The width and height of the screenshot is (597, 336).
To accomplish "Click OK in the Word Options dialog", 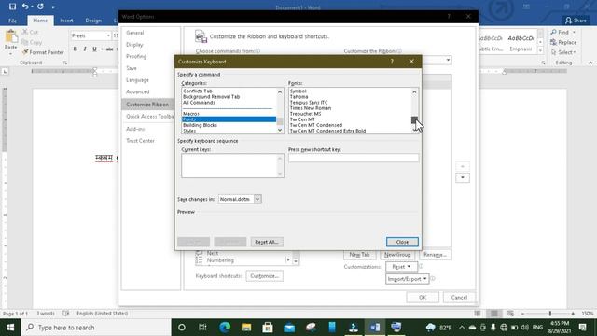I will coord(423,297).
